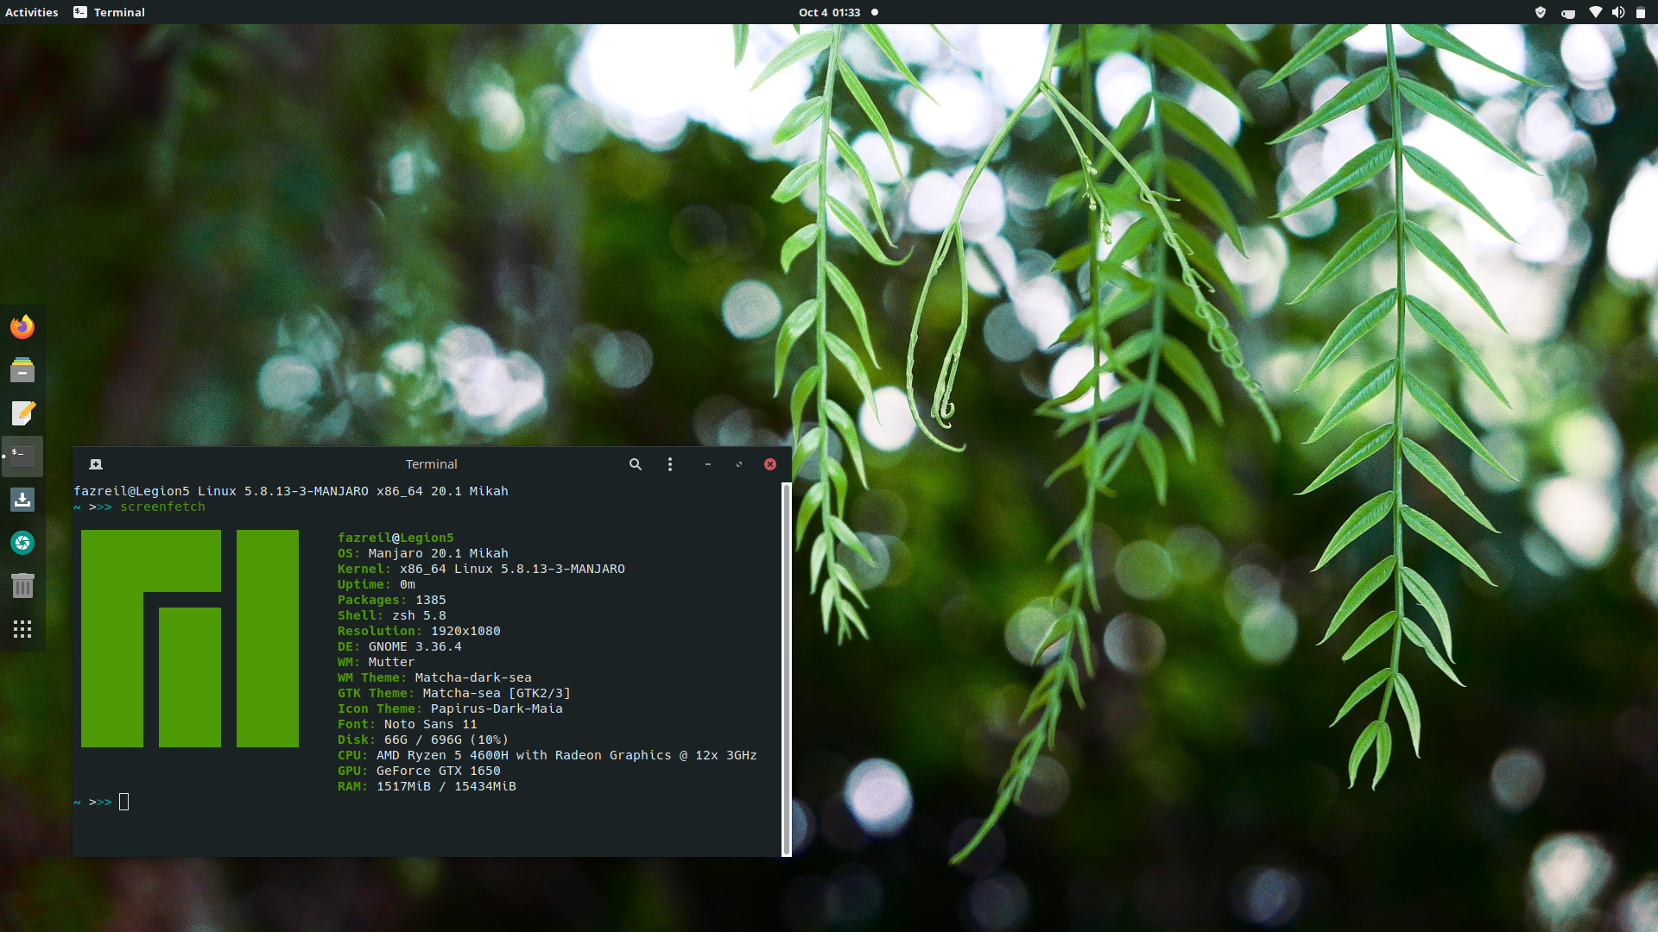Open the Activities overview
Screen dimensions: 1658x932
(32, 12)
